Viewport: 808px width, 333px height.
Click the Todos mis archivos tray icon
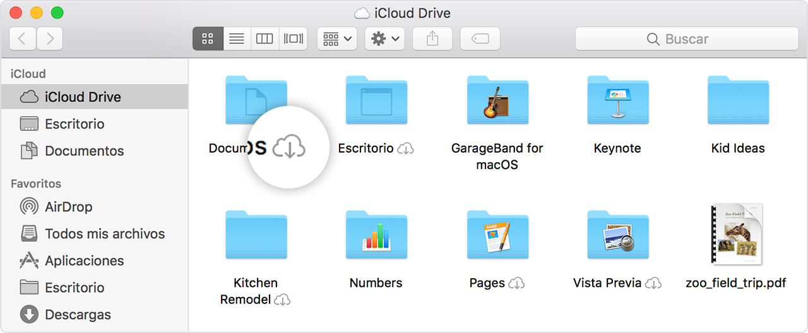point(29,234)
